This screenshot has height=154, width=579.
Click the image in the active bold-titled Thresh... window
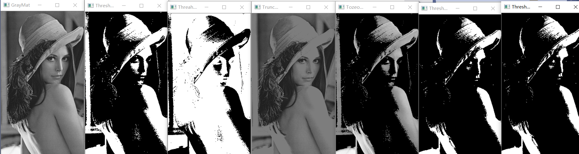pyautogui.click(x=540, y=83)
